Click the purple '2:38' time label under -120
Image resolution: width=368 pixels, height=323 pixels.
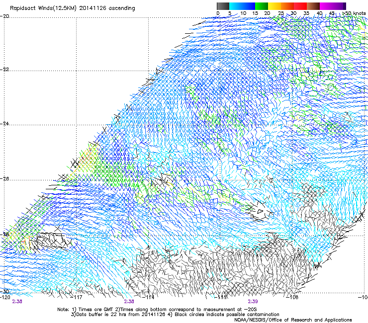coord(17,302)
